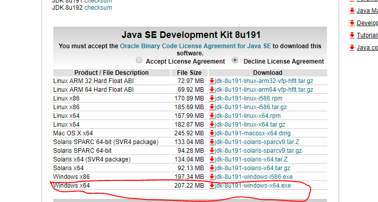
Task: Click download arrow icon for windows-x64.exe
Action: coord(212,186)
